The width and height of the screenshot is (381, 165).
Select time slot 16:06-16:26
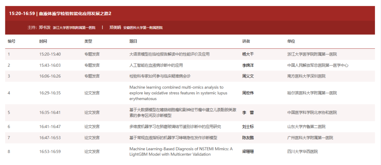(x=50, y=76)
